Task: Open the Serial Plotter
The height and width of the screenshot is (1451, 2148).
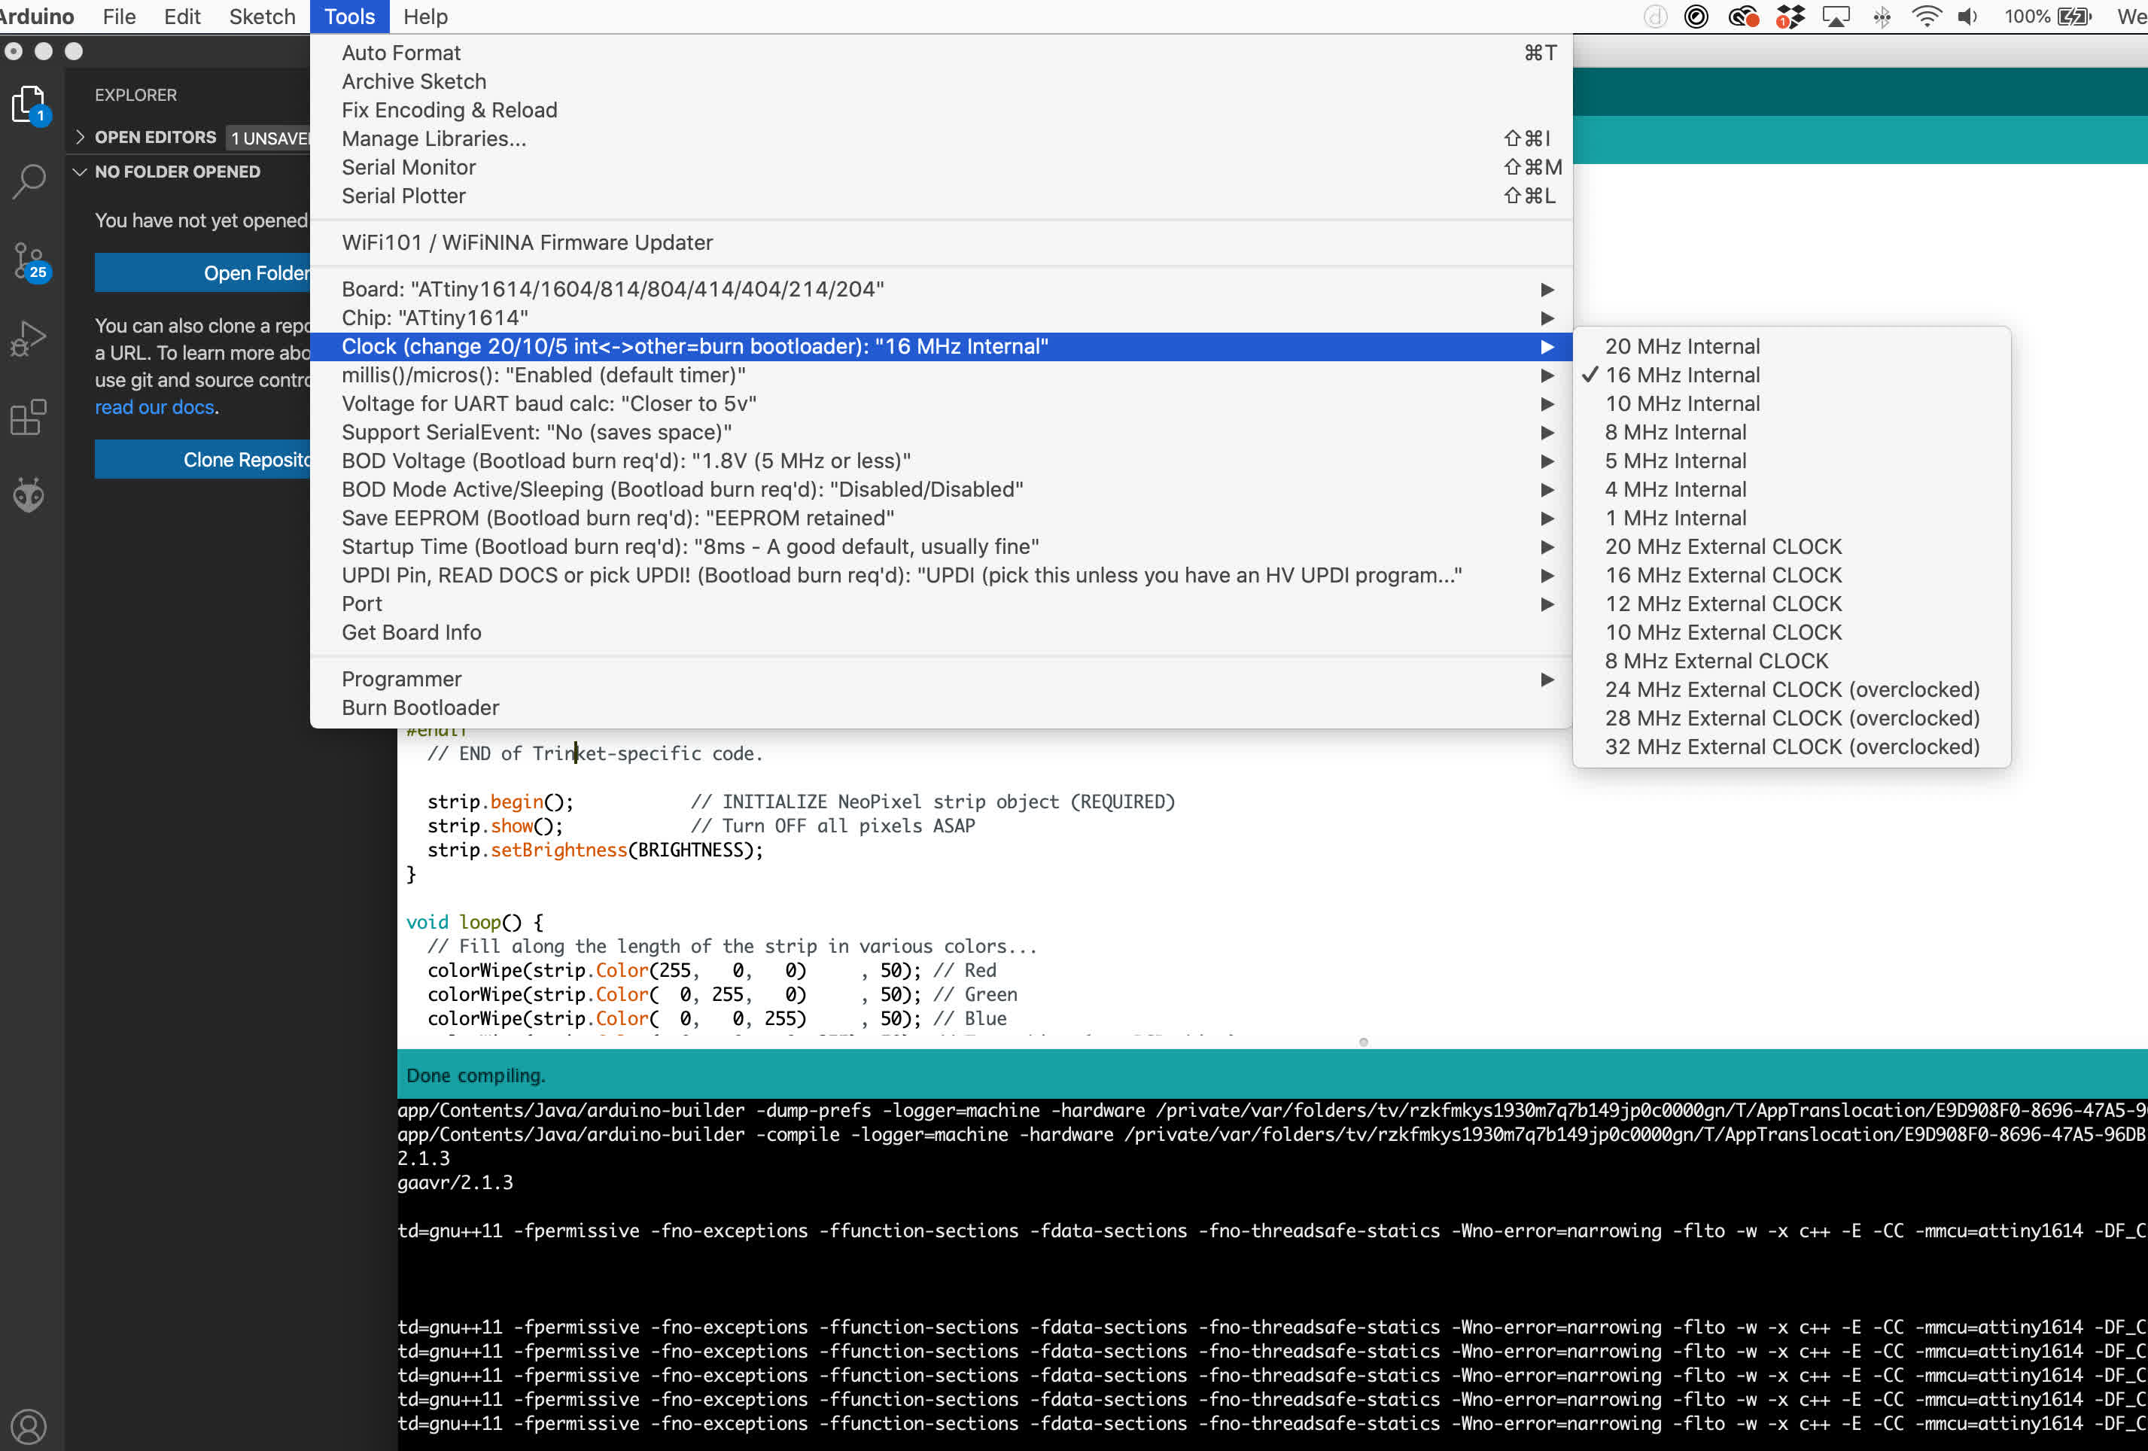Action: pyautogui.click(x=941, y=196)
